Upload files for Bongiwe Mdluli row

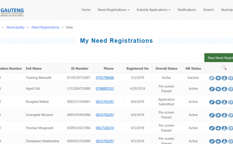[x=224, y=102]
